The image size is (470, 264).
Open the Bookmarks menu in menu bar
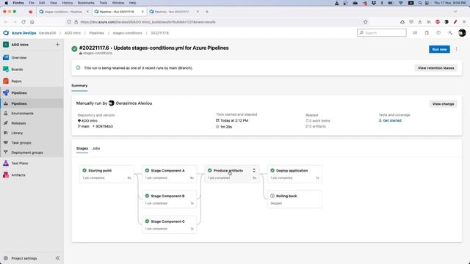[x=86, y=3]
